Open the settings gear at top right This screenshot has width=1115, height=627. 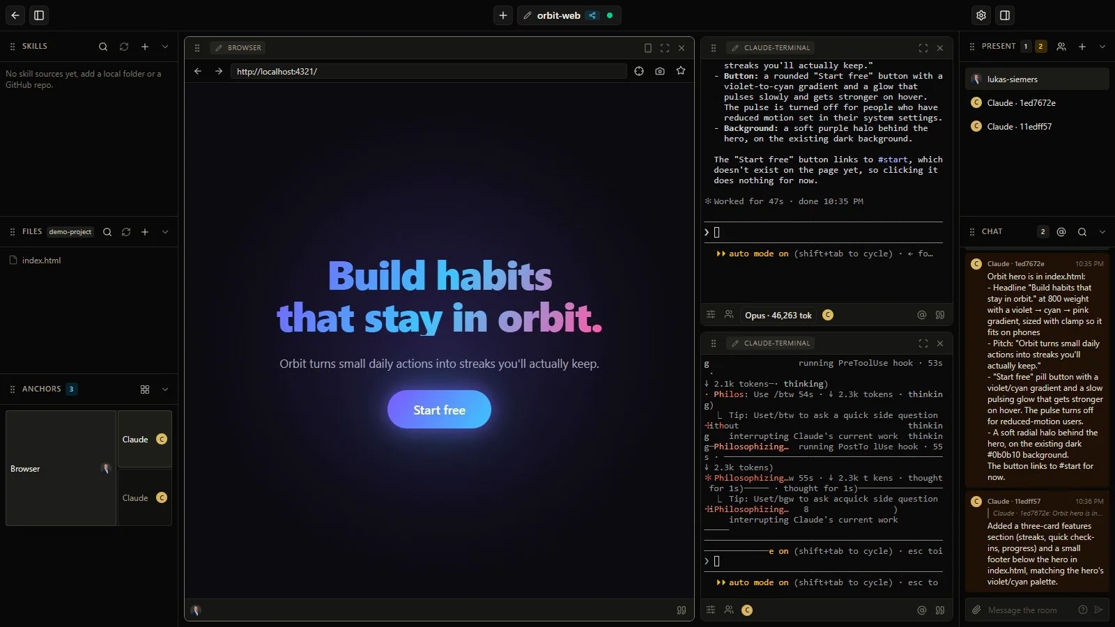pyautogui.click(x=981, y=15)
